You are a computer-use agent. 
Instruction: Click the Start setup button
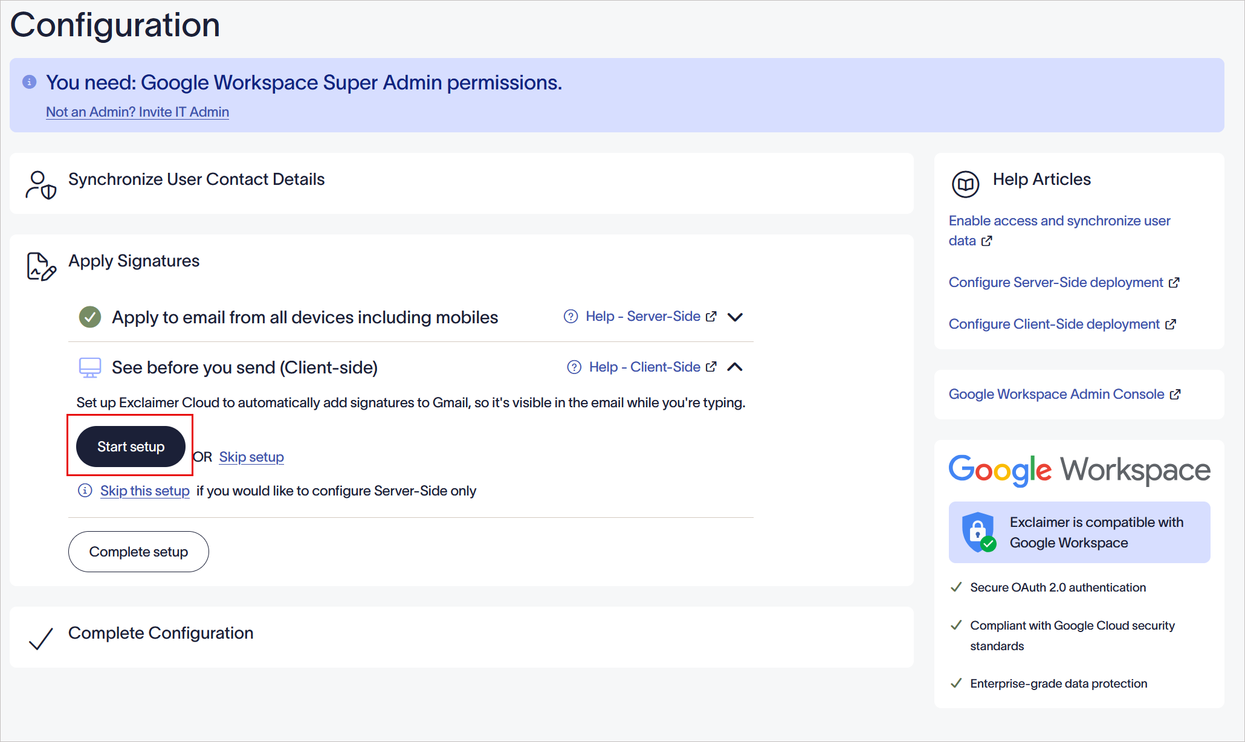coord(131,447)
